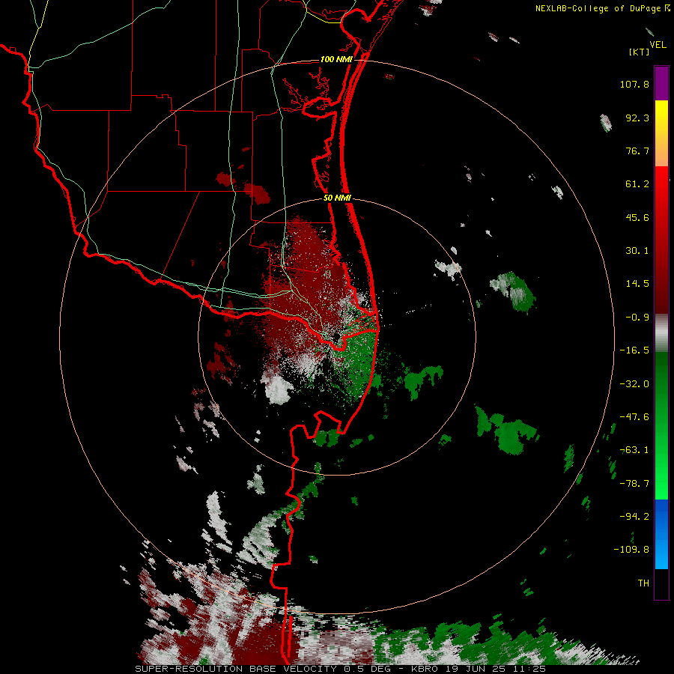The height and width of the screenshot is (674, 674).
Task: Select the -78.7 value on velocity scale
Action: (634, 484)
